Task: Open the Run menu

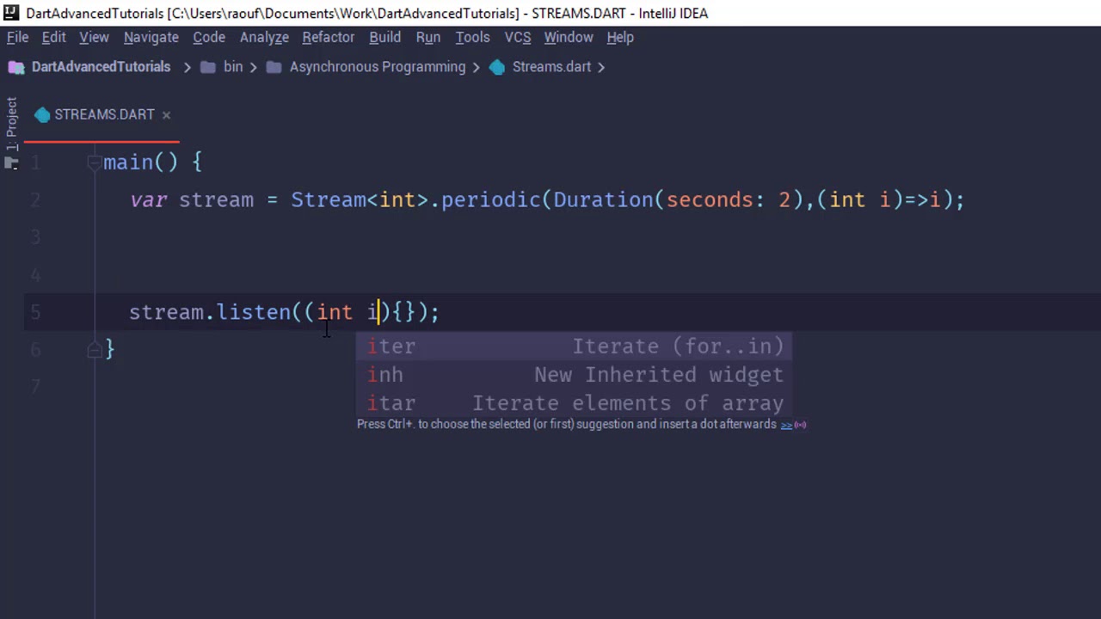Action: point(427,38)
